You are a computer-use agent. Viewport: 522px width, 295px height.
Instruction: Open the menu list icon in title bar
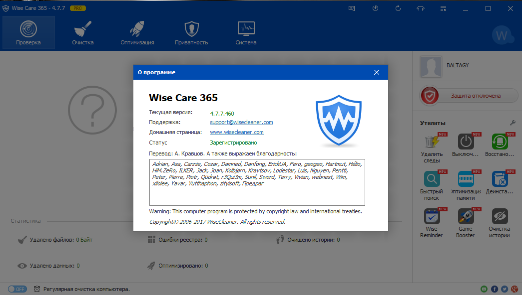443,8
